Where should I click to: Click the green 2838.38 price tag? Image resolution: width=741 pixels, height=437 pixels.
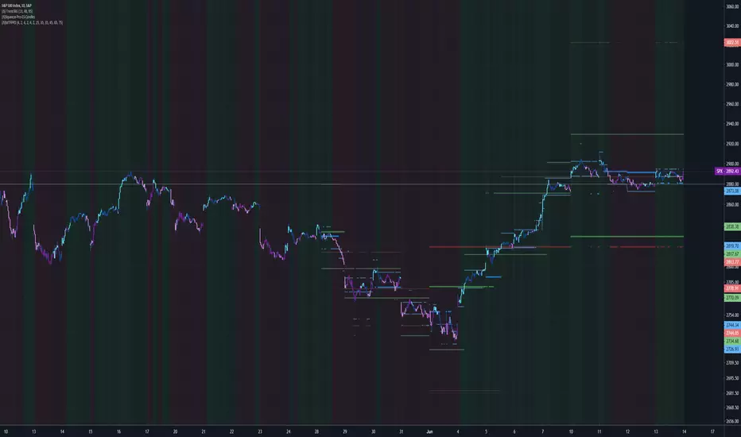click(732, 226)
